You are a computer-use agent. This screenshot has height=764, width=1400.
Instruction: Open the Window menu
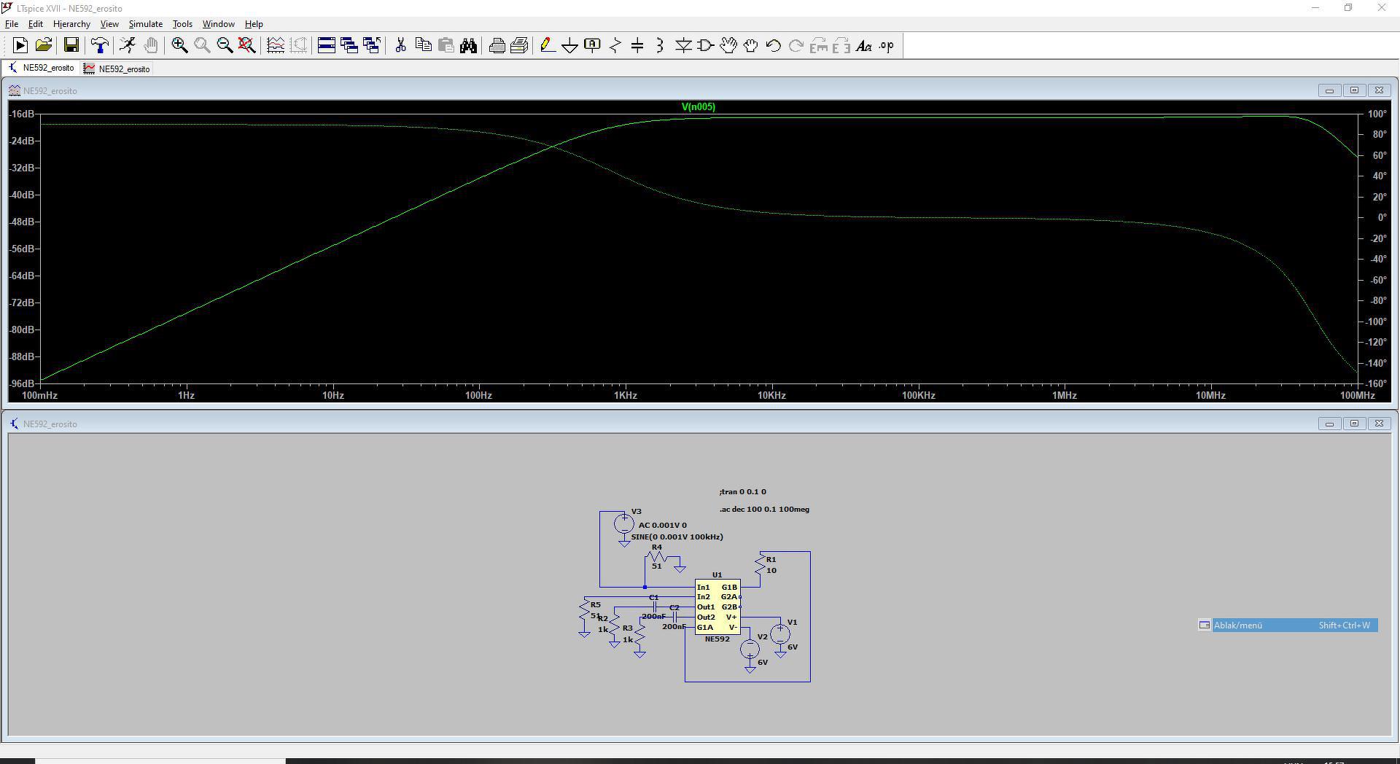(219, 24)
